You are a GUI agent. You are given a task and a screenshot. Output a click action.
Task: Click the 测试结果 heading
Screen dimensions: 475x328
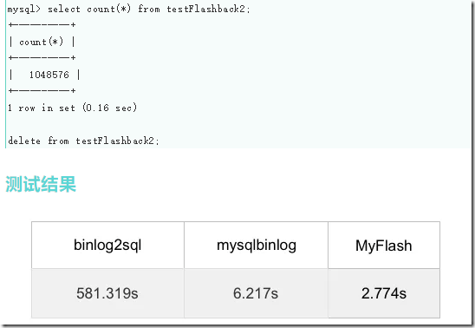(41, 184)
